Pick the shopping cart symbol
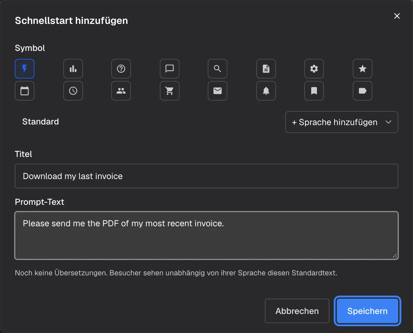 coord(170,91)
